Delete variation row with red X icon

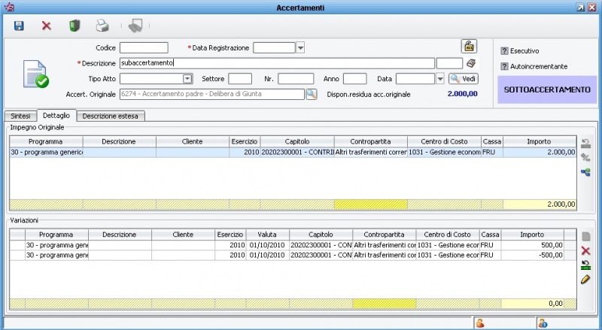pyautogui.click(x=585, y=250)
